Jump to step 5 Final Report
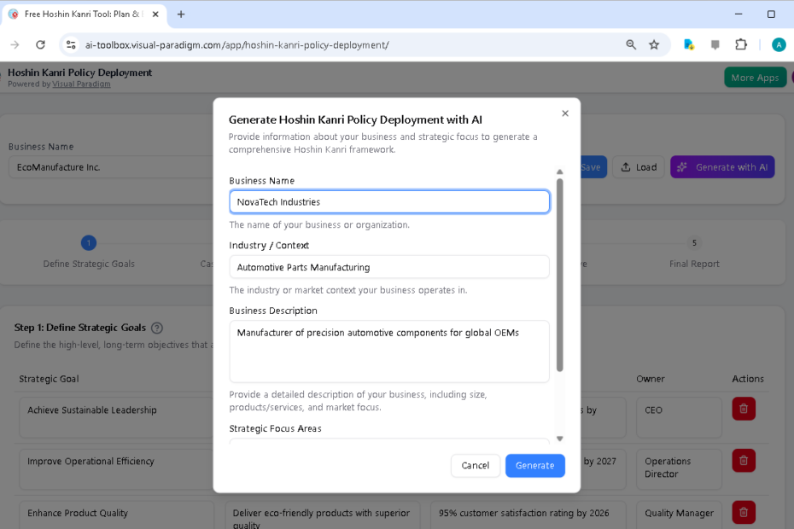The image size is (794, 529). click(x=694, y=242)
